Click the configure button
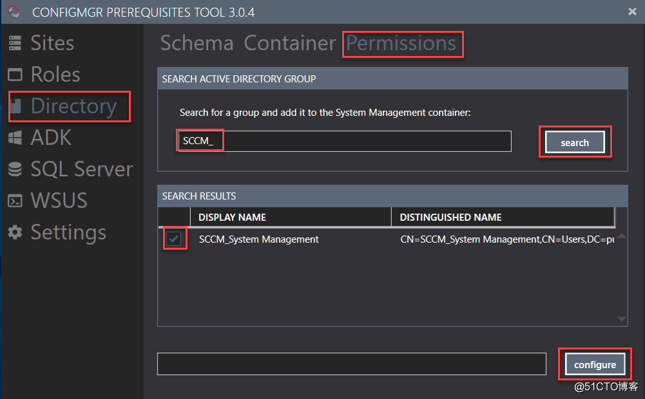Viewport: 645px width, 399px height. click(595, 364)
